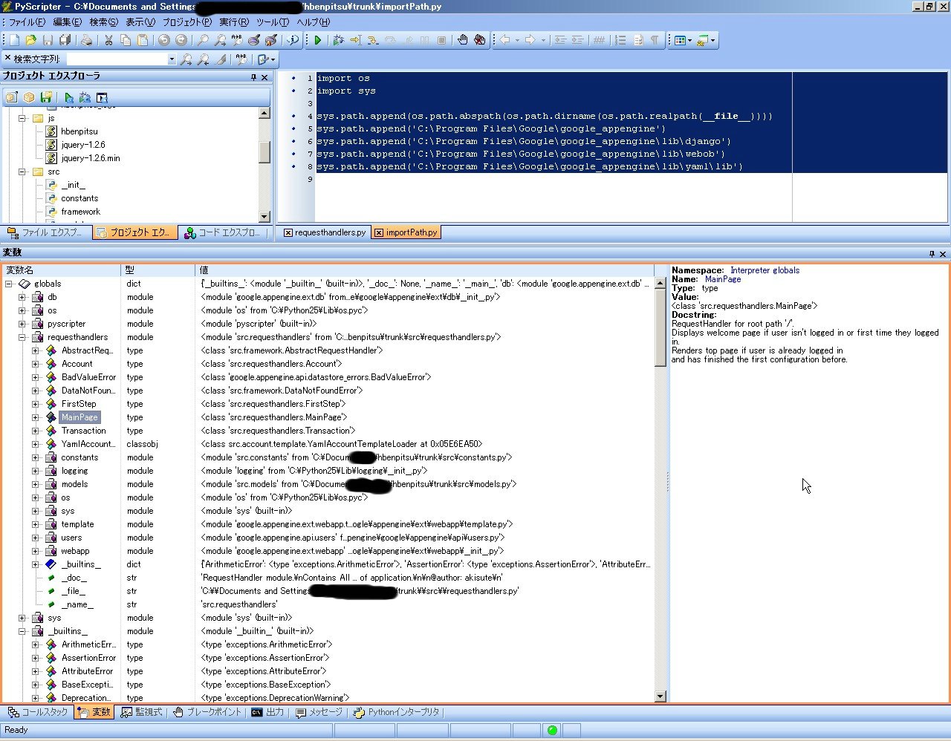Screen dimensions: 951x741
Task: Click the Run to Cursor icon
Action: tap(355, 40)
